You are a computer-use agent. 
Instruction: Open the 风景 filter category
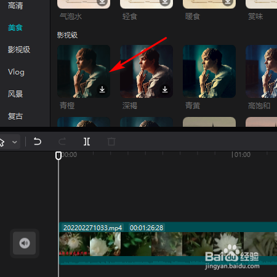(15, 94)
